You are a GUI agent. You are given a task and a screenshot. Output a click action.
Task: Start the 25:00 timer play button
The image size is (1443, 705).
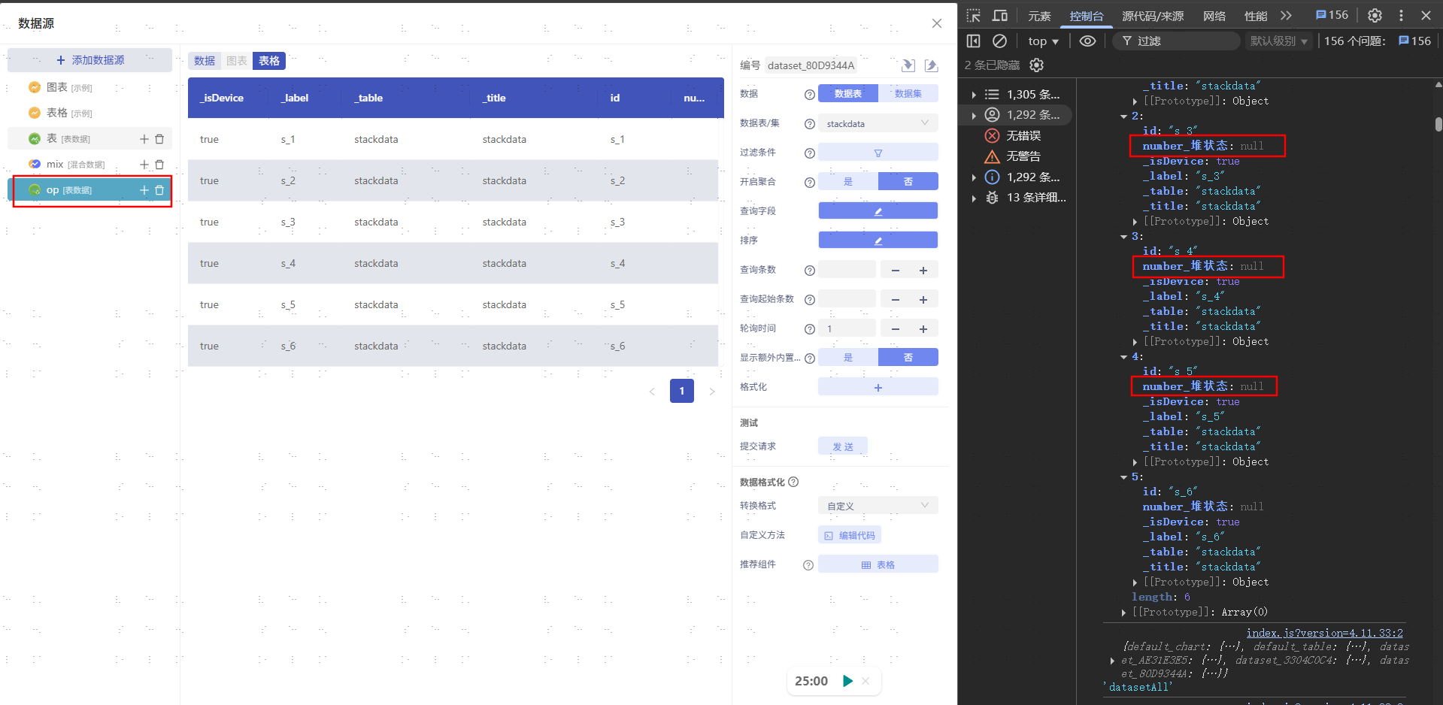[847, 681]
